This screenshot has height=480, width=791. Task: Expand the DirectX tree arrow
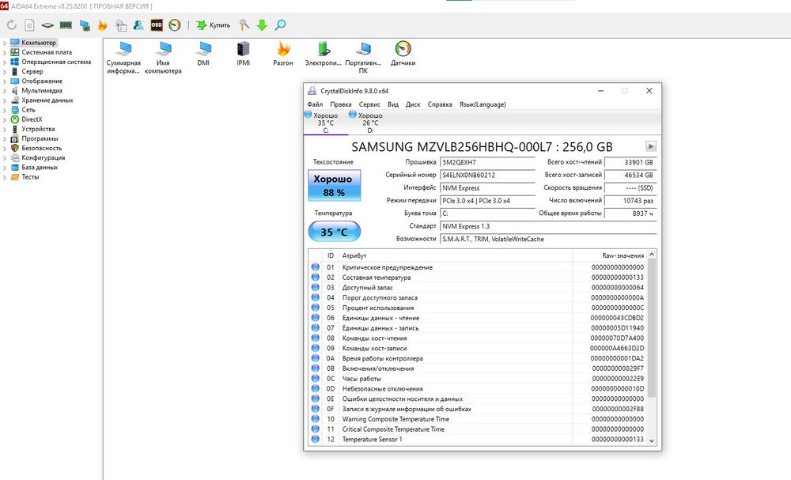(5, 119)
